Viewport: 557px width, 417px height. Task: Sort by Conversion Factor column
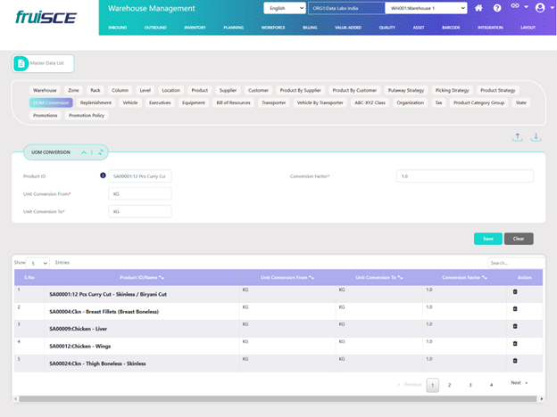(463, 277)
